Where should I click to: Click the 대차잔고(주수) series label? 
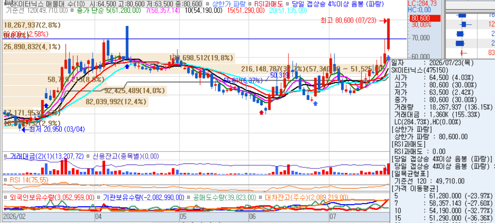306,197
